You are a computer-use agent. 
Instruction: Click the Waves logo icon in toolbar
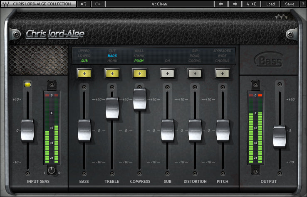tap(5, 4)
